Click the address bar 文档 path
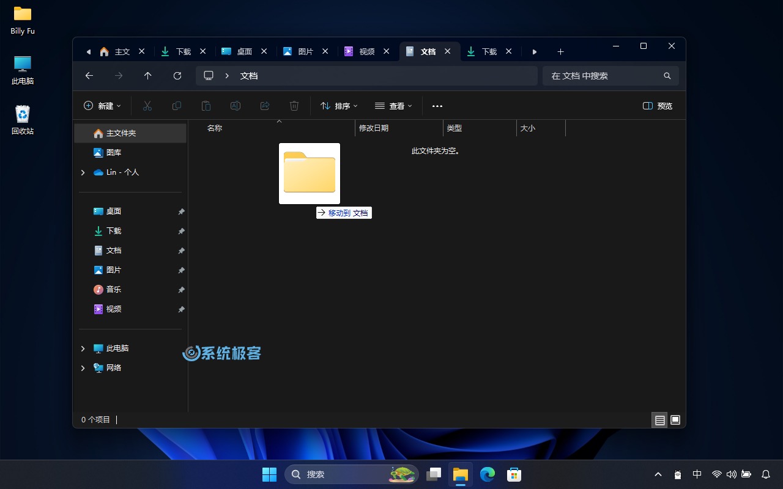The height and width of the screenshot is (489, 783). click(249, 76)
